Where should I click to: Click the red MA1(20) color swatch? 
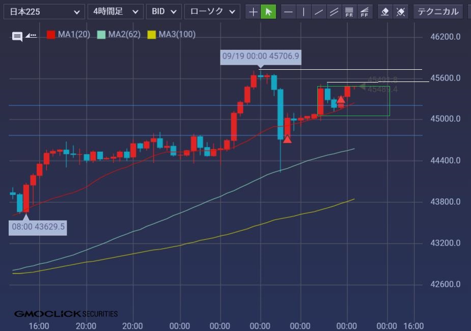(x=51, y=35)
